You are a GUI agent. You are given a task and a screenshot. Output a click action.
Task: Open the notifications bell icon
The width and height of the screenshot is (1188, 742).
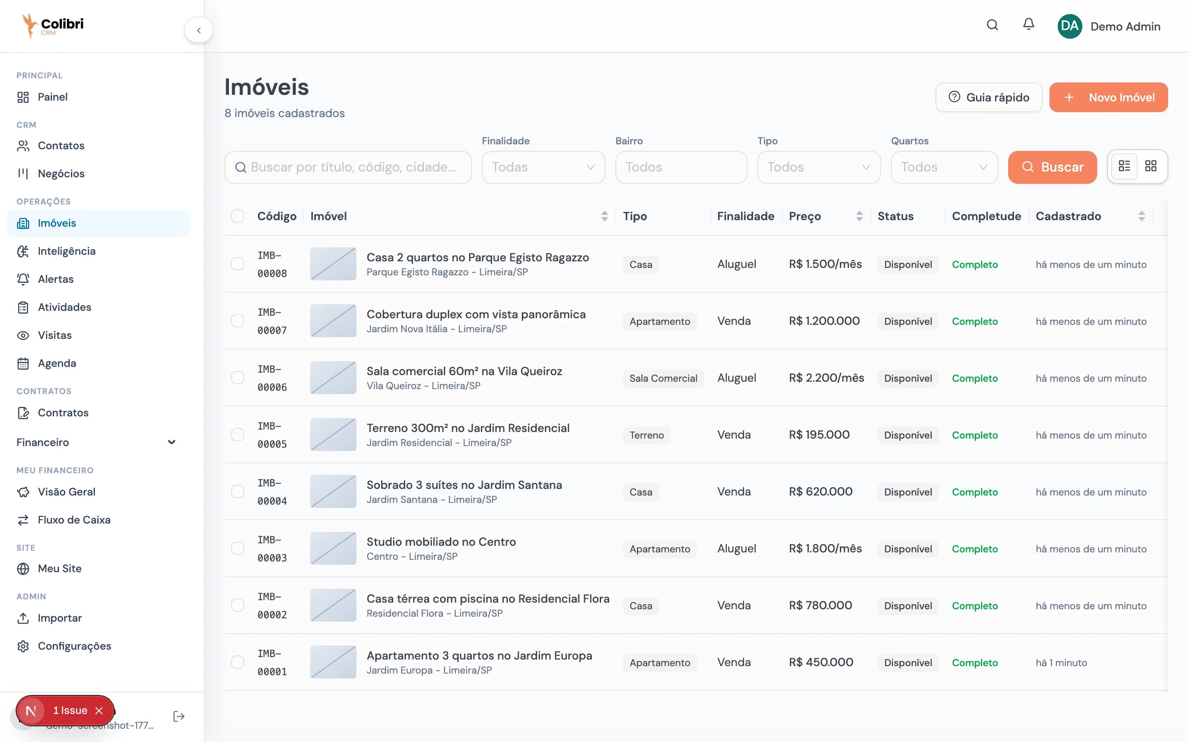click(x=1028, y=26)
